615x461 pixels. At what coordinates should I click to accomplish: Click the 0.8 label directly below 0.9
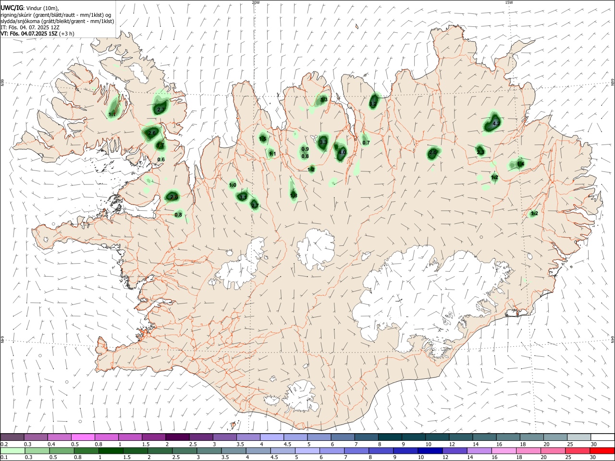(305, 157)
